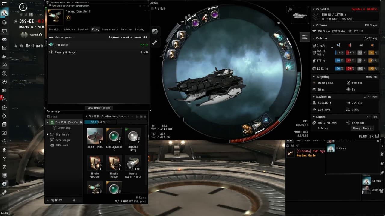
Task: Click the Index gear icon in inventory
Action: coord(48,116)
